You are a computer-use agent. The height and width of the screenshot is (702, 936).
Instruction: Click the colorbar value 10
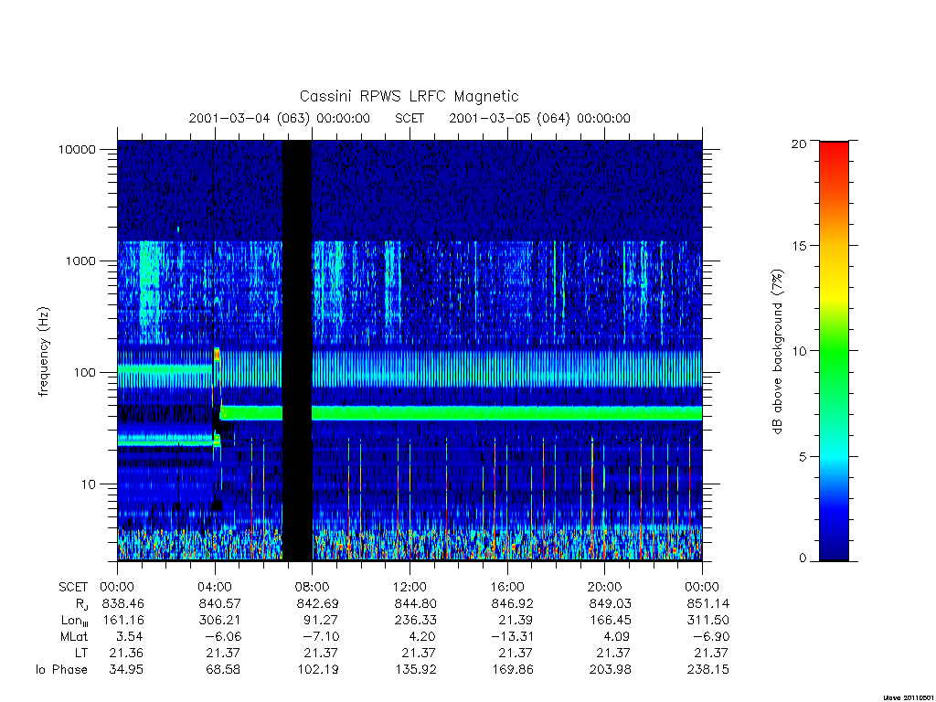[798, 351]
